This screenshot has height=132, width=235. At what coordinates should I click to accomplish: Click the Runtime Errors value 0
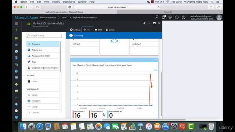pos(111,115)
